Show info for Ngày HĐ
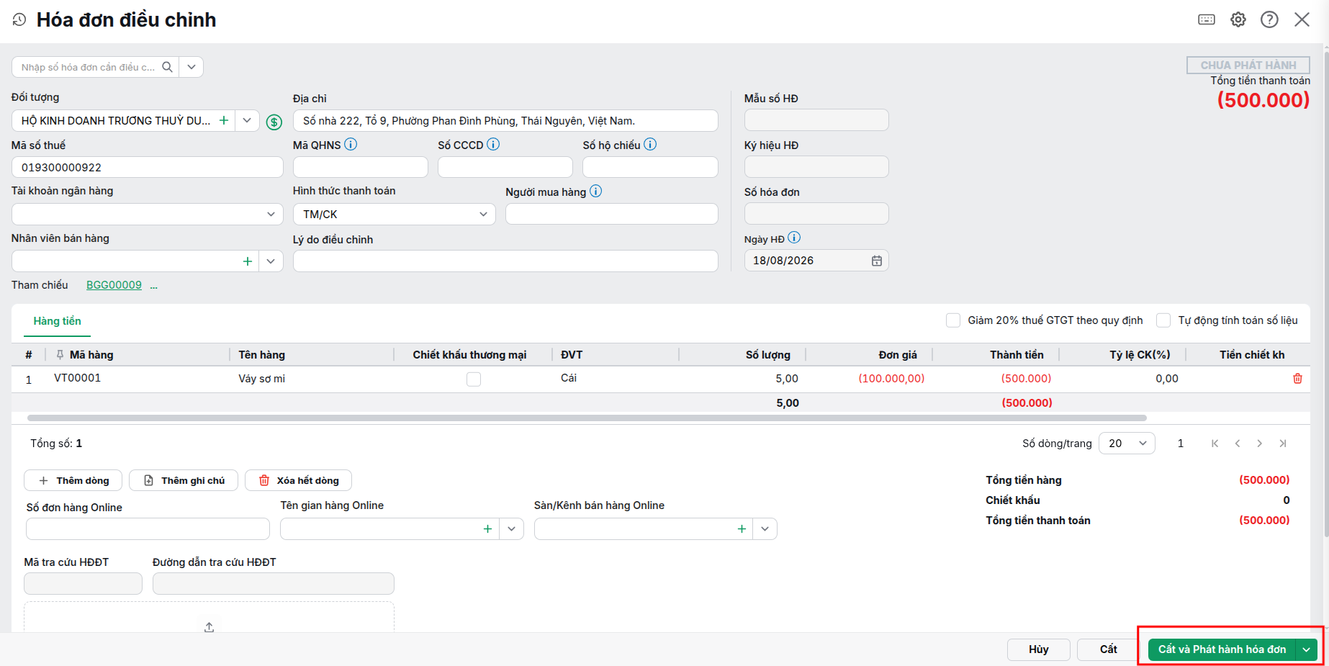 pyautogui.click(x=794, y=238)
